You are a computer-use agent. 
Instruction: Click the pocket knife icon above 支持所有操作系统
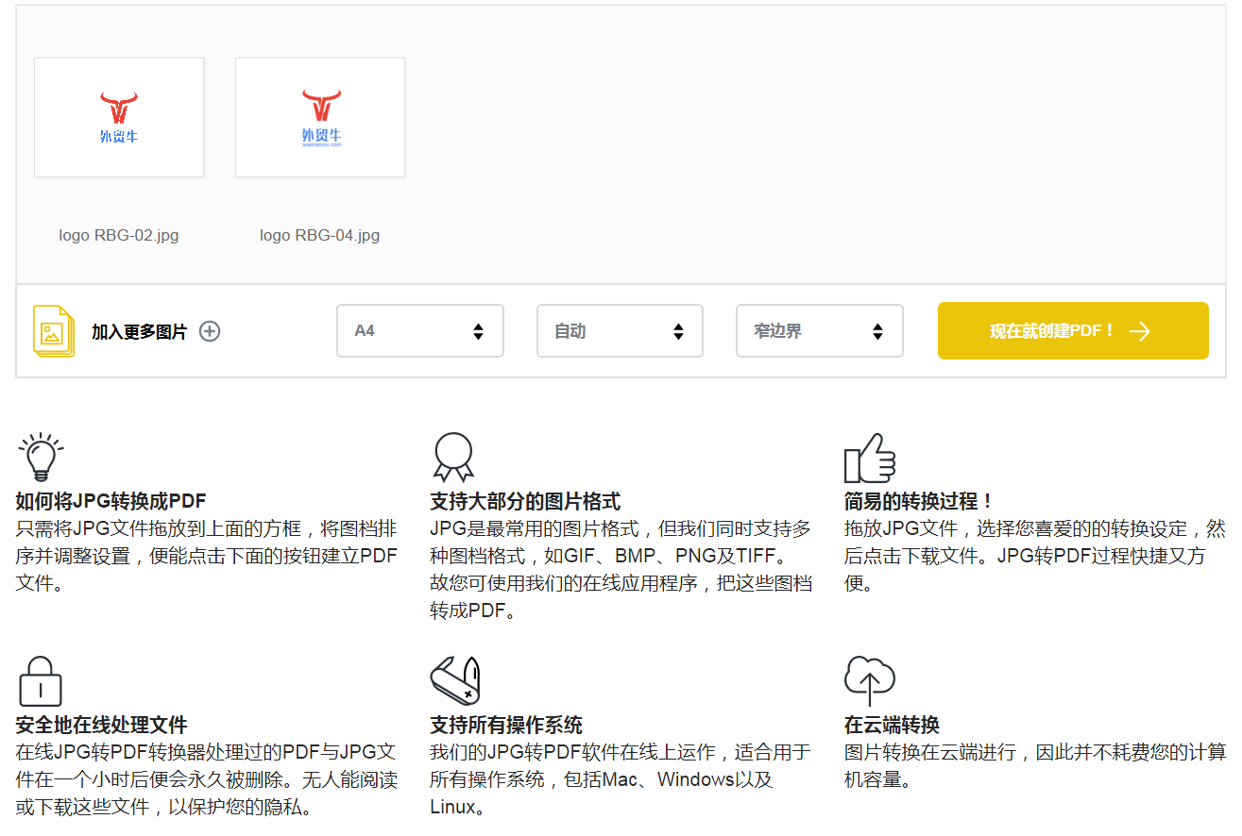tap(455, 680)
